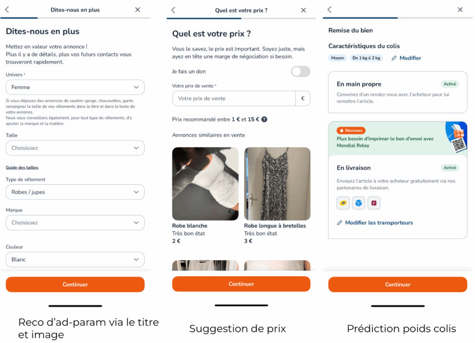Open the Couleur dropdown showing Blanc
The width and height of the screenshot is (475, 343).
point(75,260)
